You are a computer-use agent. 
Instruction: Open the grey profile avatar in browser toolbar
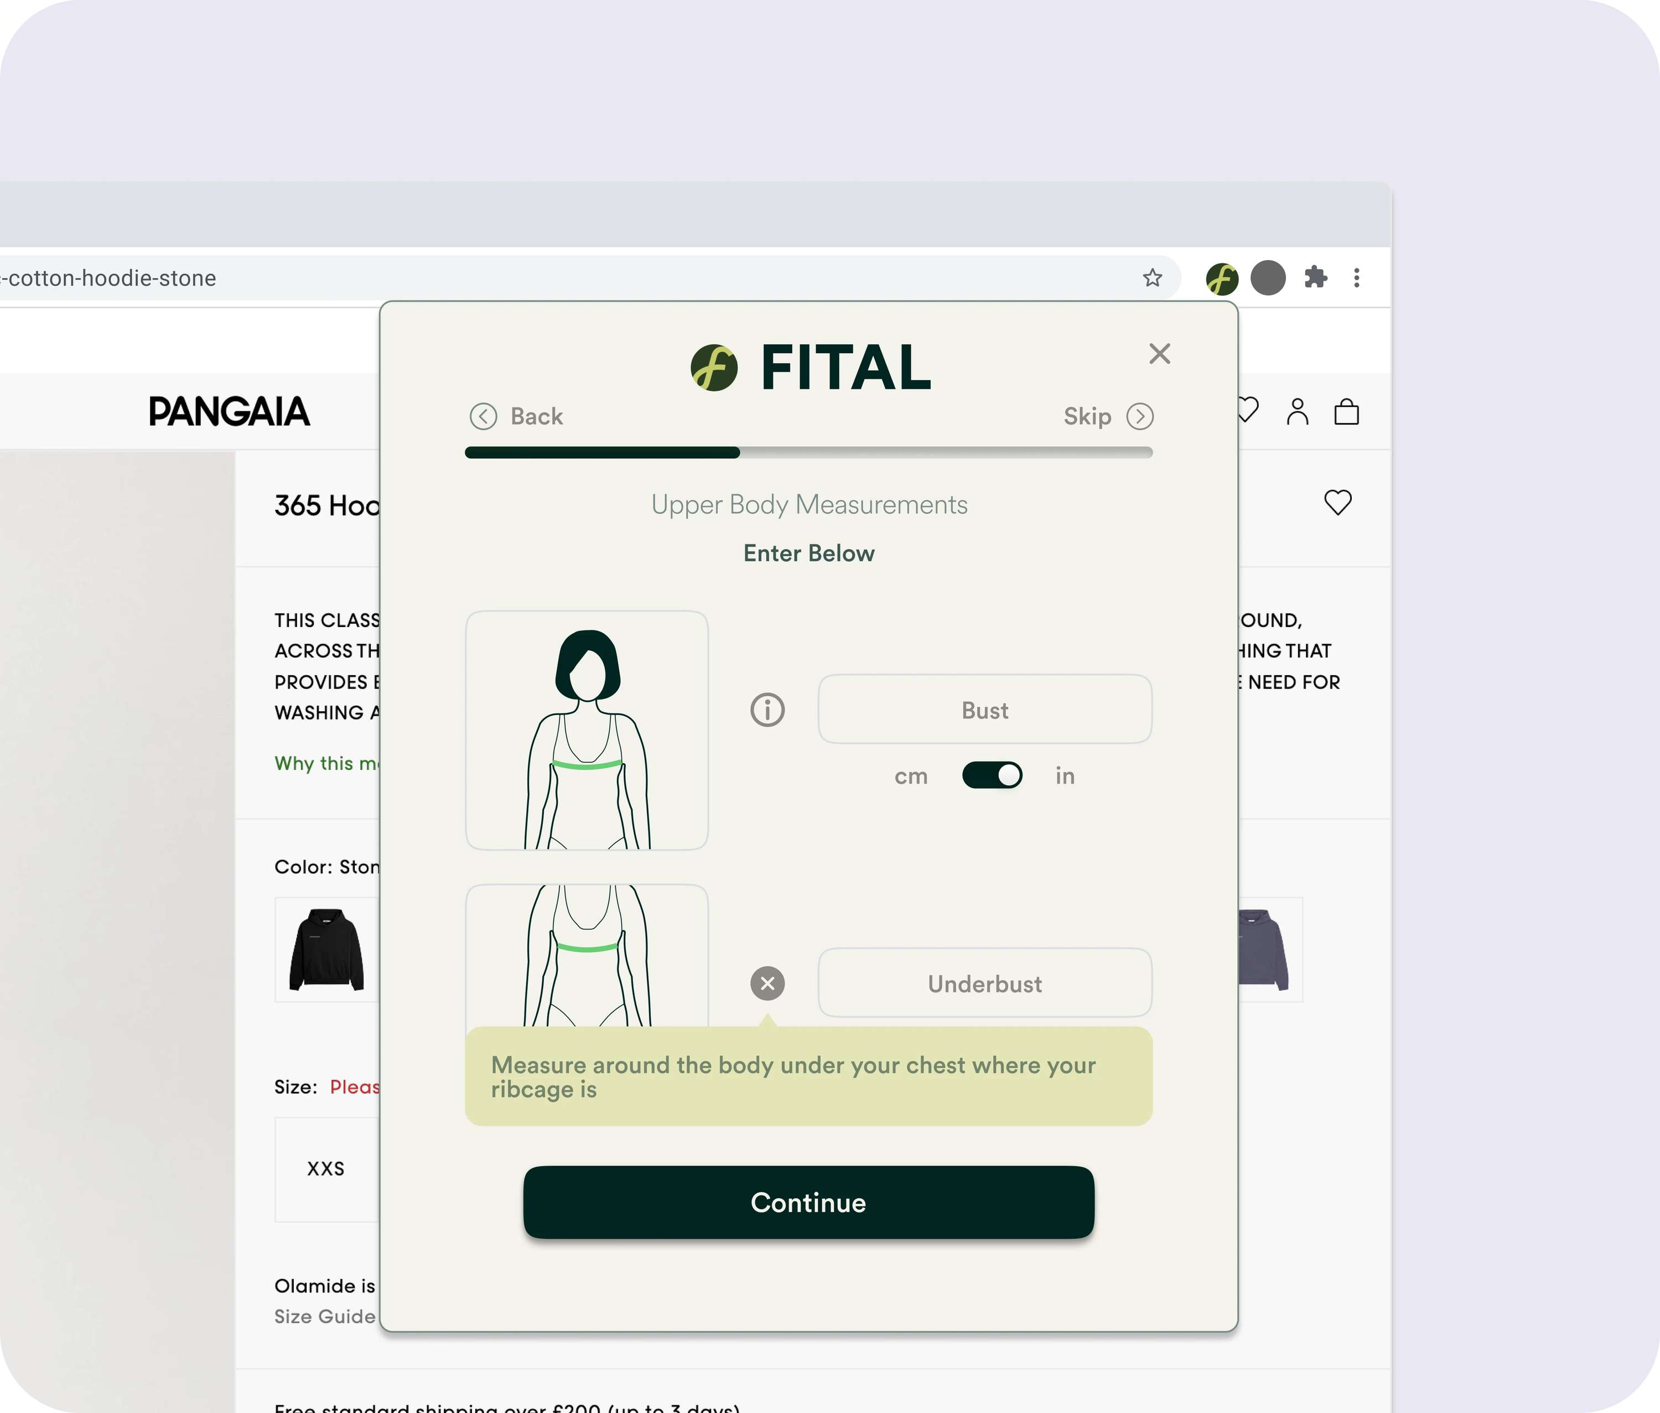1268,278
